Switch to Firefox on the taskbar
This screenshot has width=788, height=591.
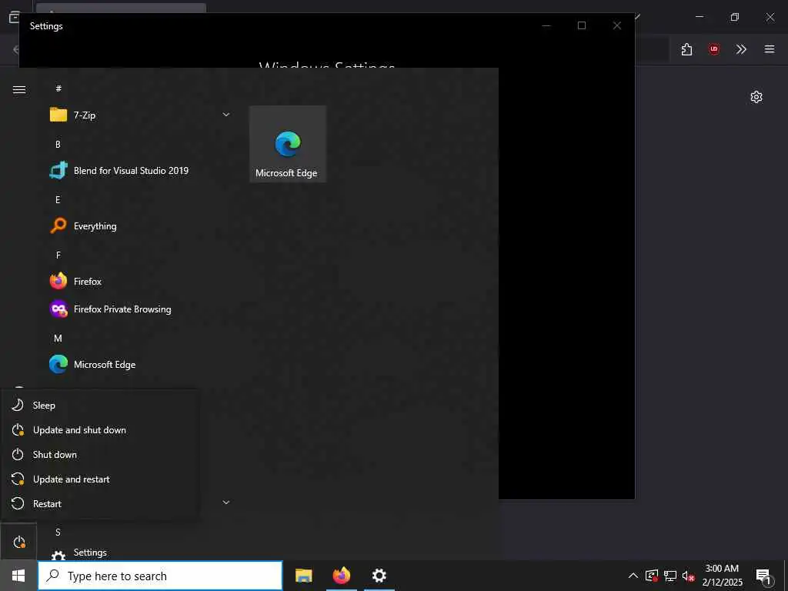(341, 576)
